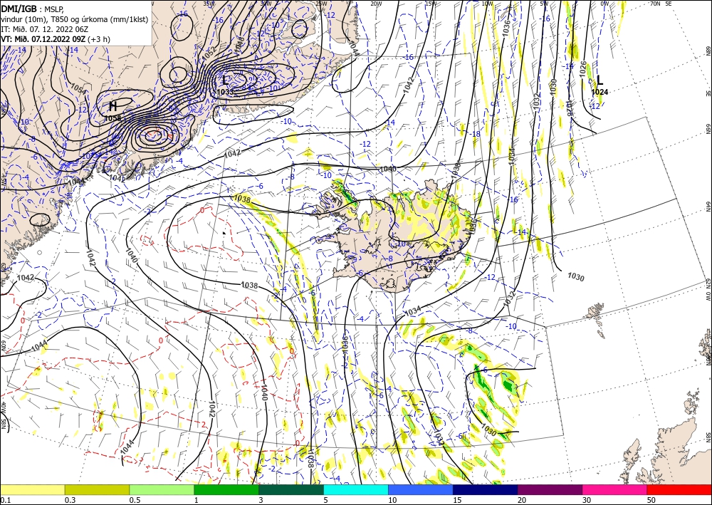Click the light green 0.5–1 legend swatch

(x=162, y=489)
